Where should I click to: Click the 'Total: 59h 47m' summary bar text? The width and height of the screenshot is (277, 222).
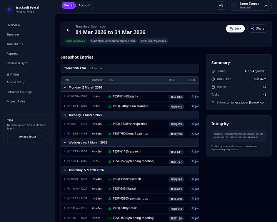click(x=75, y=68)
